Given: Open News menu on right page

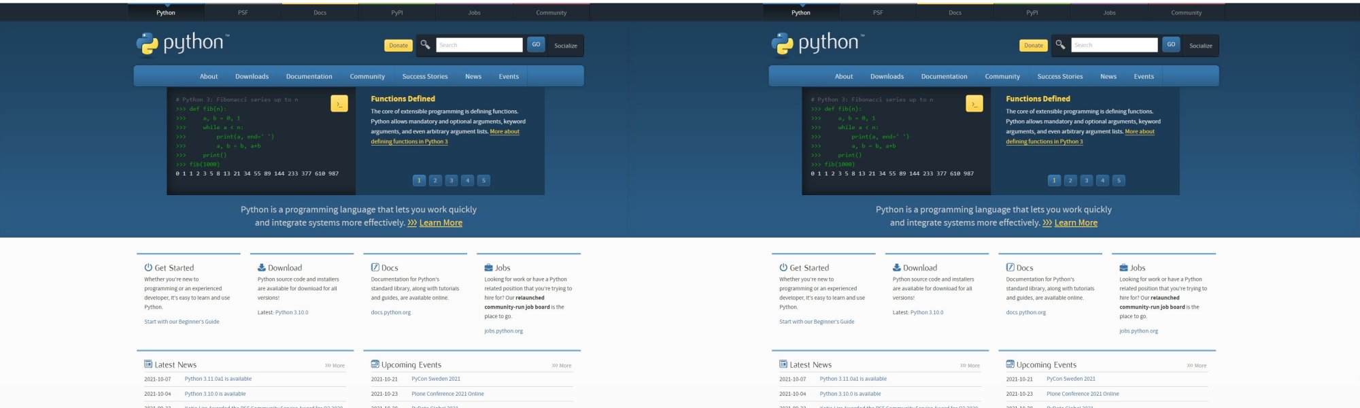Looking at the screenshot, I should coord(1108,76).
